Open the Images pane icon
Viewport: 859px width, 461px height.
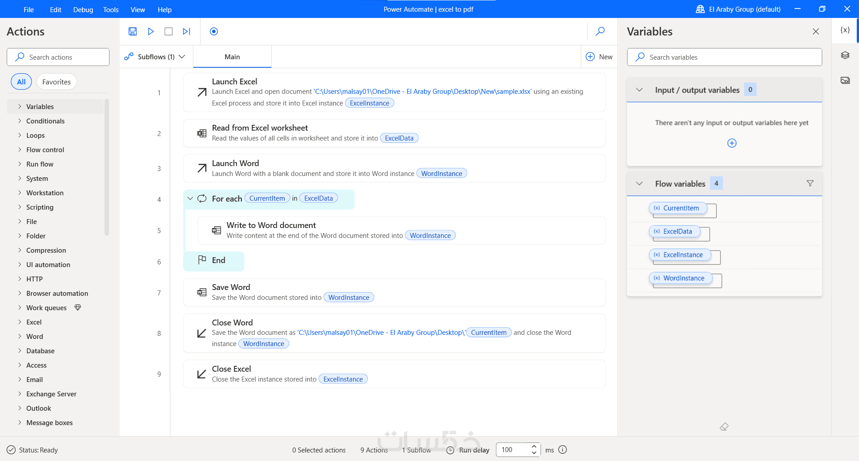[x=845, y=80]
